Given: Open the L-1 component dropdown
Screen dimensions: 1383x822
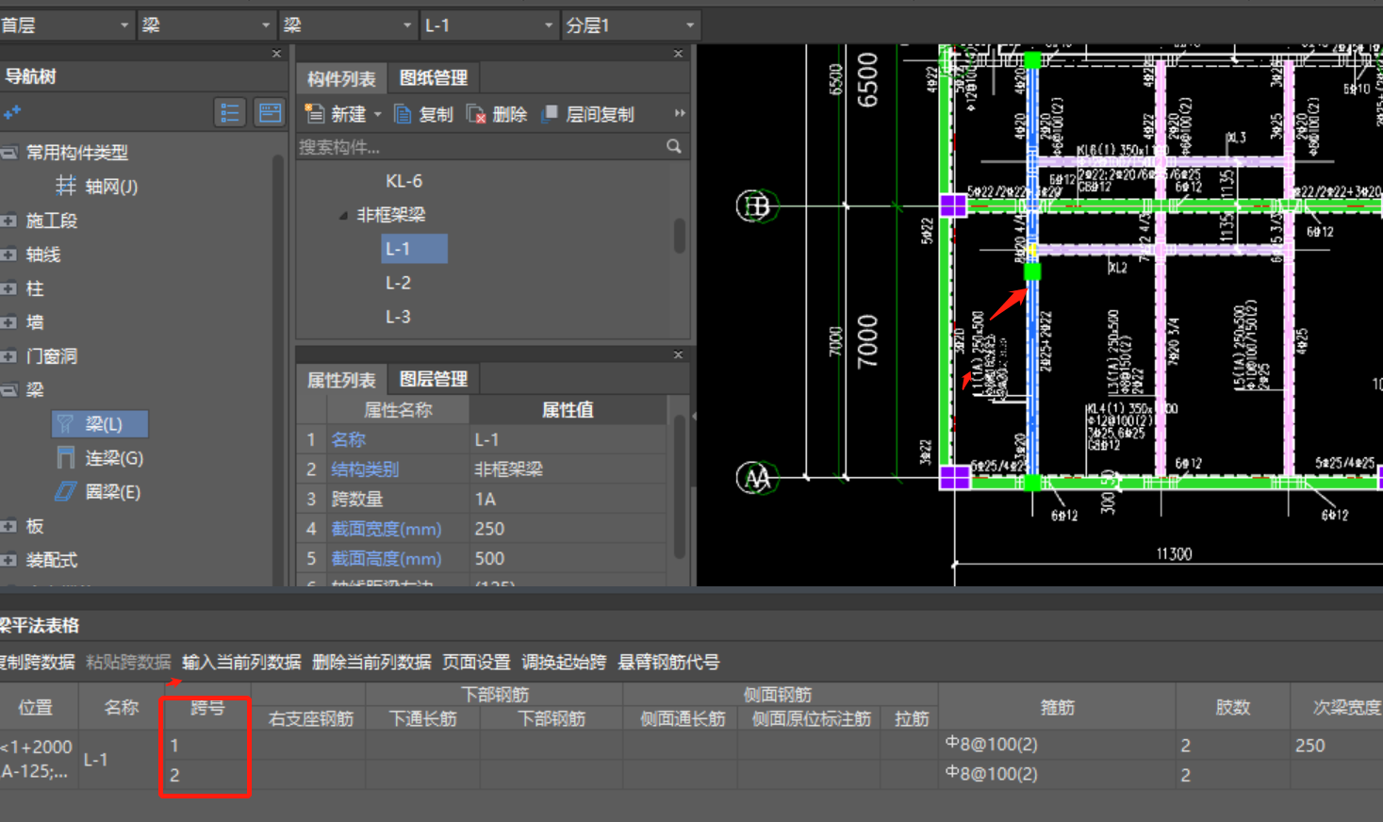Looking at the screenshot, I should click(489, 25).
